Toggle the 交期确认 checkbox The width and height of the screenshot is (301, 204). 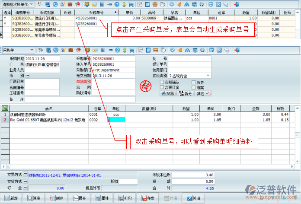[162, 82]
